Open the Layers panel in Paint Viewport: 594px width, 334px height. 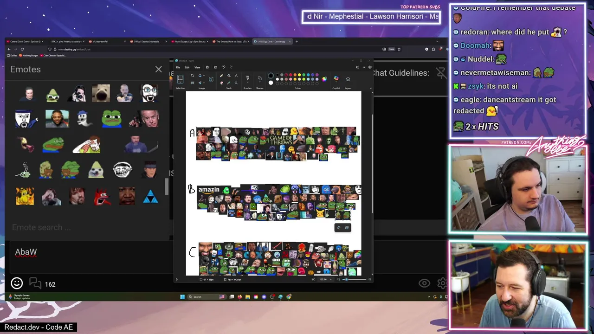pos(348,79)
